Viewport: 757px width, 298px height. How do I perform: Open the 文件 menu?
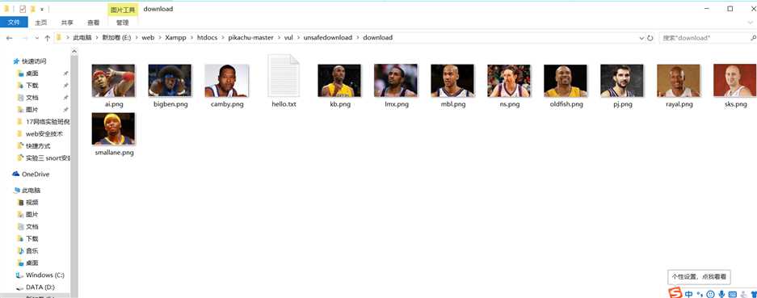(x=14, y=23)
